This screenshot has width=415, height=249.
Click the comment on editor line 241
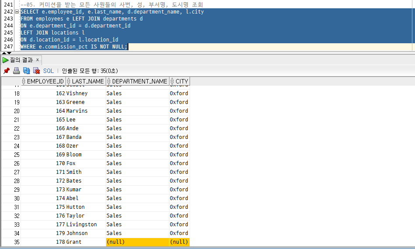pyautogui.click(x=112, y=4)
